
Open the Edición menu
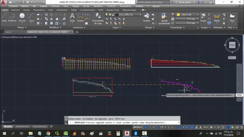coord(25,6)
